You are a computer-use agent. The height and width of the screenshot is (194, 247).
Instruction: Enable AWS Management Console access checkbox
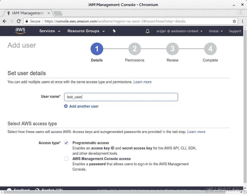[66, 159]
